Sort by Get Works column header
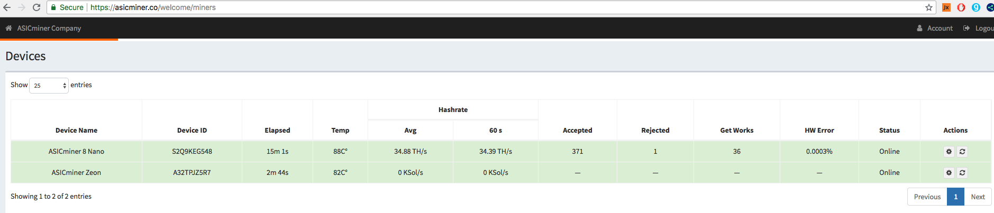 [737, 130]
